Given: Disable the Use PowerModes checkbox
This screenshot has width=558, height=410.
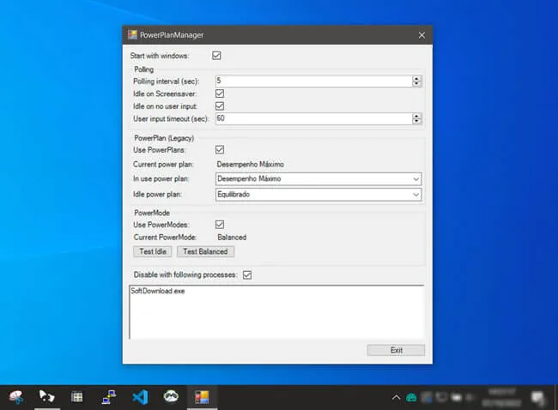Looking at the screenshot, I should pos(220,225).
